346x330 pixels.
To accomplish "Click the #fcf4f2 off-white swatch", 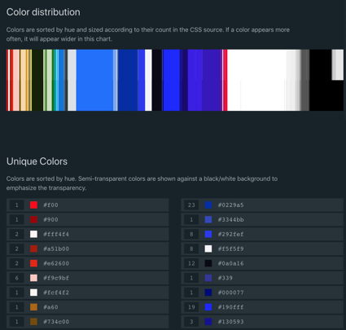I will 33,293.
